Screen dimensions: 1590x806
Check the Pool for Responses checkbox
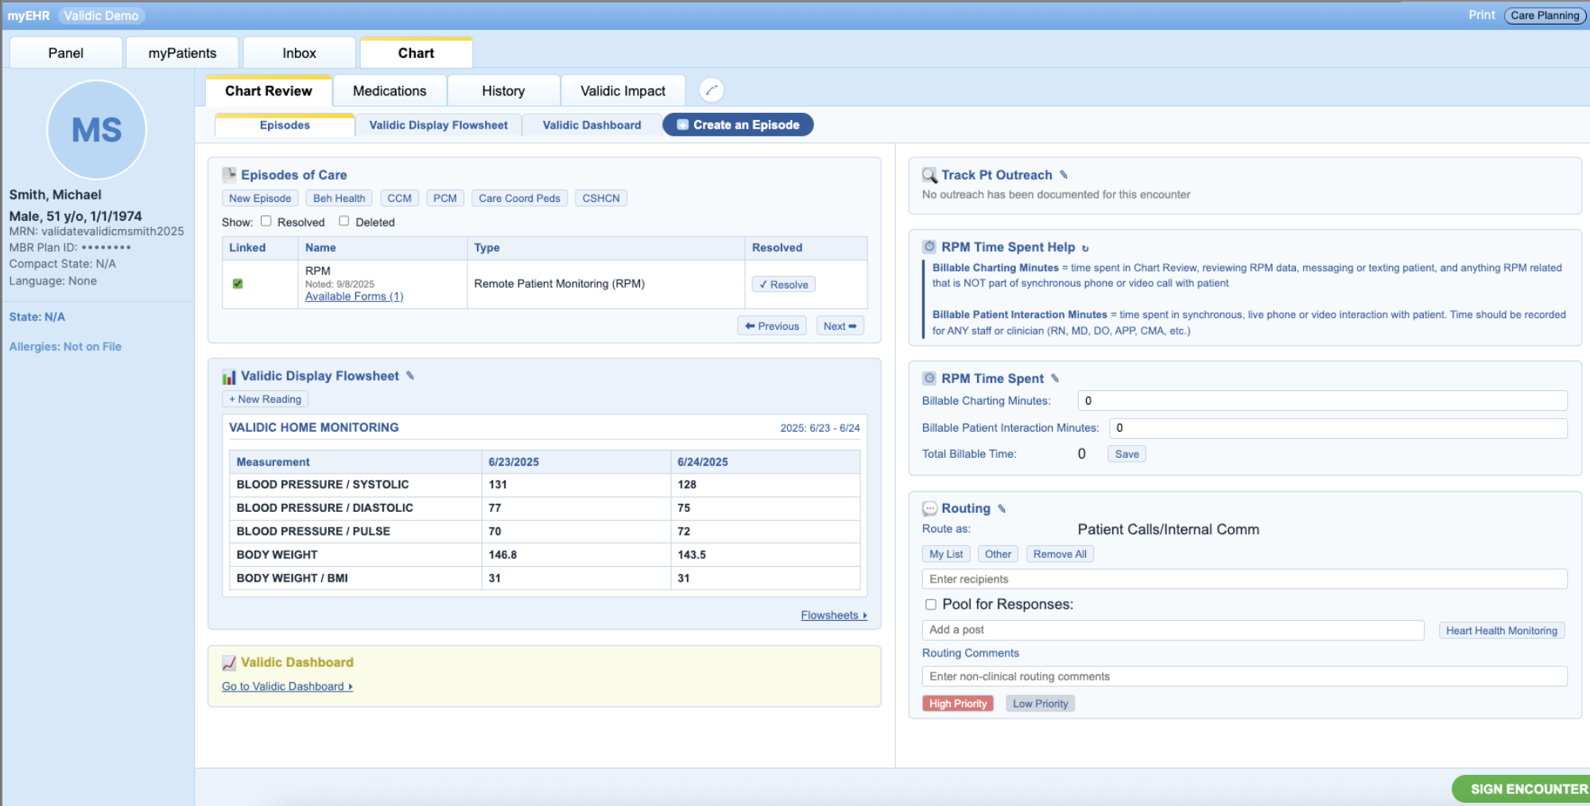(930, 605)
